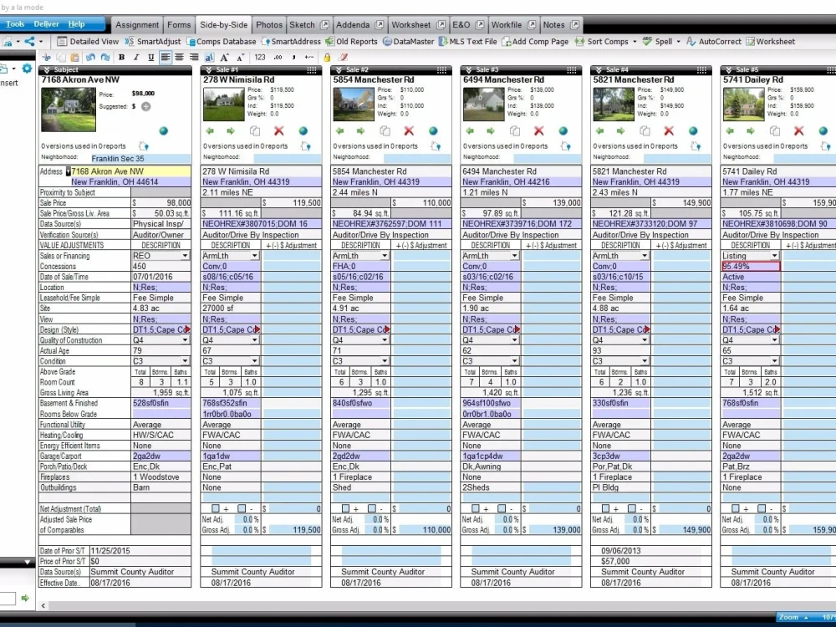The height and width of the screenshot is (627, 836).
Task: Switch to Forms tab
Action: pyautogui.click(x=179, y=24)
